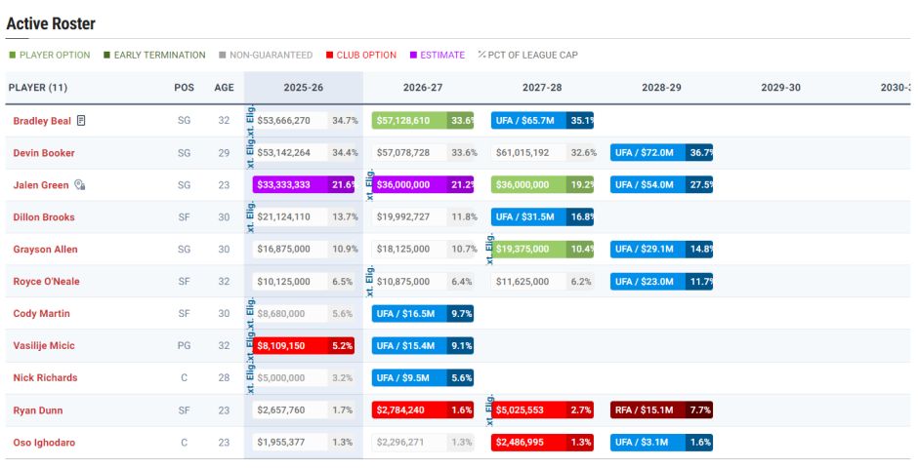The image size is (918, 468).
Task: Click the notes icon beside Bradley Beal
Action: (81, 121)
